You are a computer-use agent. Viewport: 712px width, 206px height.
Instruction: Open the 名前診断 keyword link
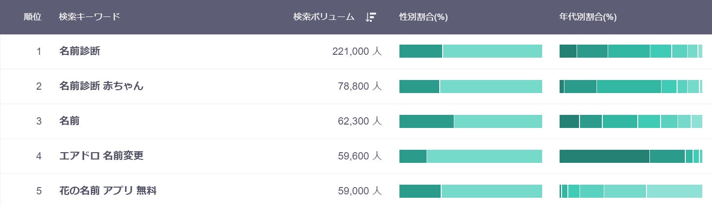(x=80, y=51)
